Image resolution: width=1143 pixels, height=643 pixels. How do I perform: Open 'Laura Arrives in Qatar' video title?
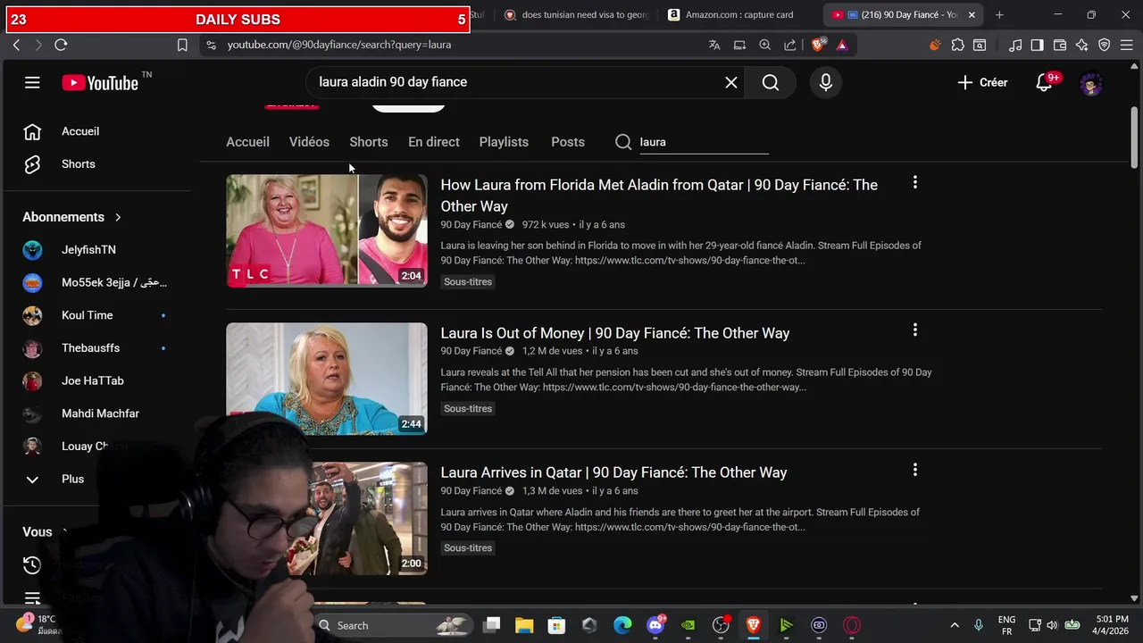click(x=613, y=472)
